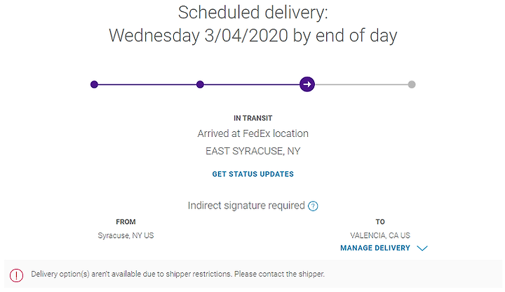Click the red exclamation alert icon

(x=16, y=275)
